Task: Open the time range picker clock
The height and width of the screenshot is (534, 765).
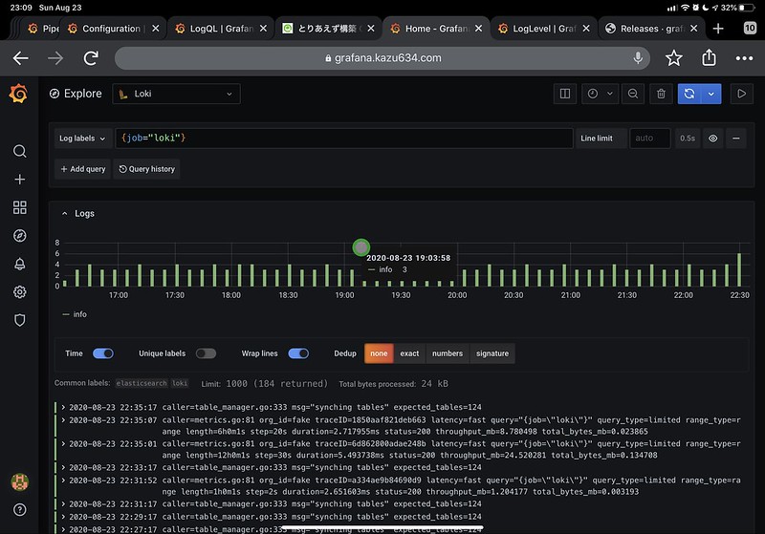Action: pos(601,94)
